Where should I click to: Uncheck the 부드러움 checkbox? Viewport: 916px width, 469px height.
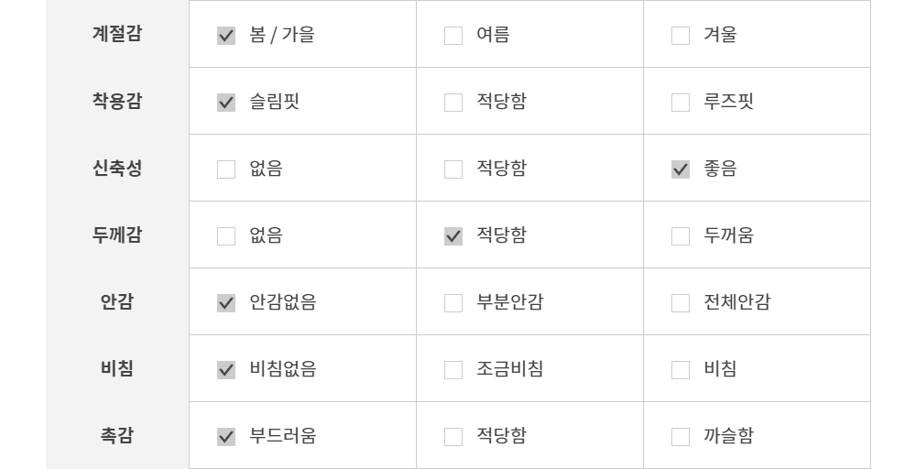(x=226, y=437)
